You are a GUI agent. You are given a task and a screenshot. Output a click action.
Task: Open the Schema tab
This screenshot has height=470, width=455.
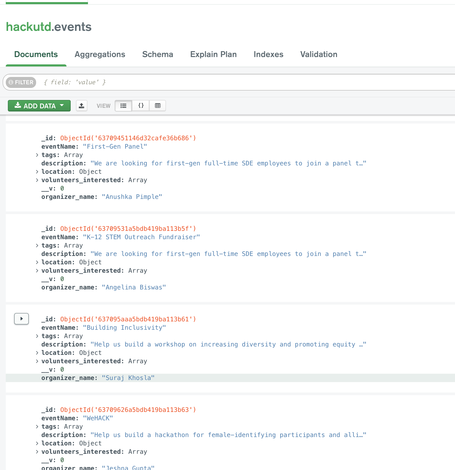coord(158,54)
